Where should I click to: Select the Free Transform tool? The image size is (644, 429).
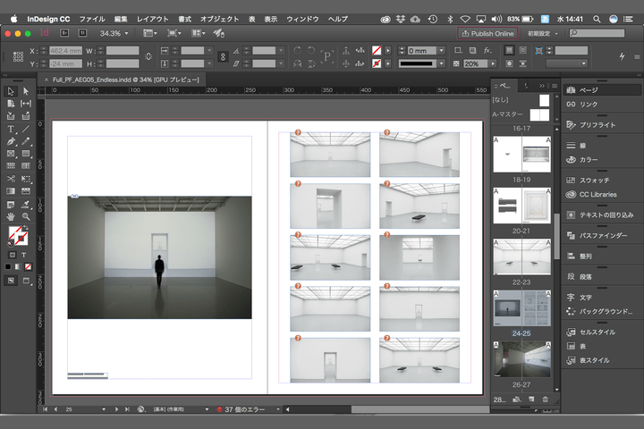coord(26,179)
